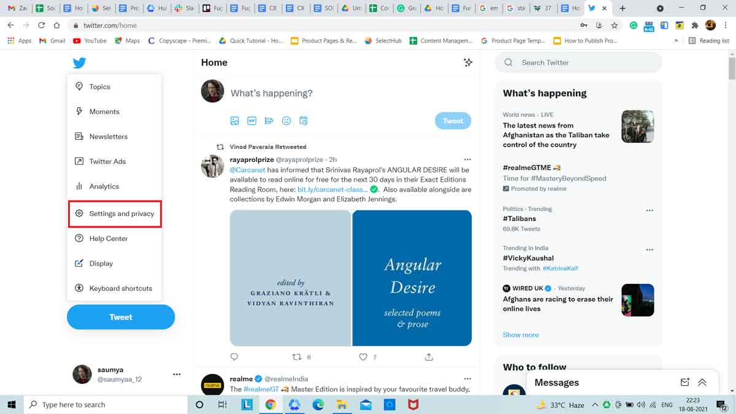Schedule a tweet using the calendar icon
This screenshot has width=736, height=414.
click(304, 121)
